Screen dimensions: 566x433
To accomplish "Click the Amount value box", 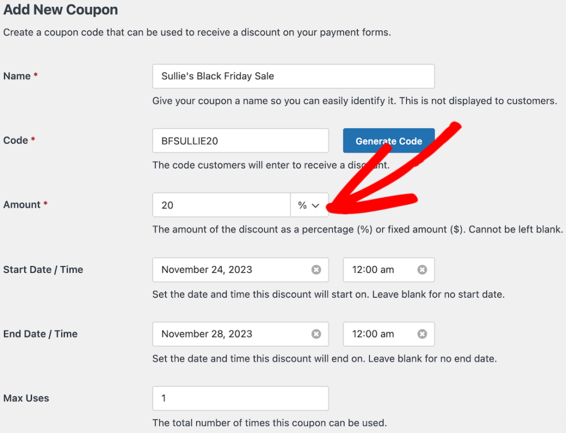I will pos(221,204).
